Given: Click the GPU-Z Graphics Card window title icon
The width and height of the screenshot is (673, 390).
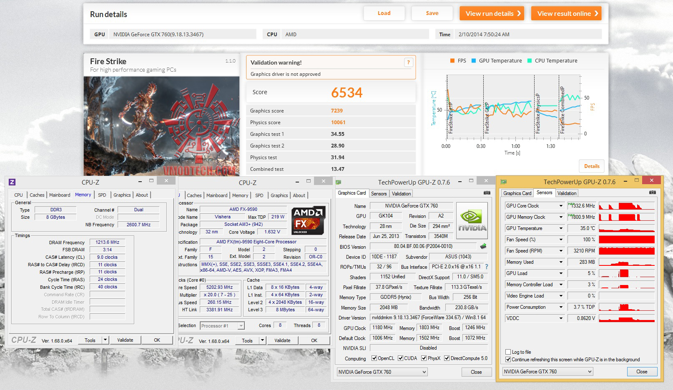Looking at the screenshot, I should click(339, 182).
